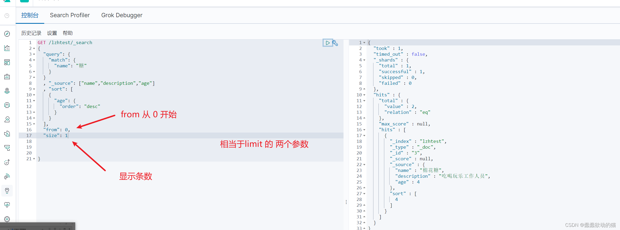Collapse output "sort" fold arrow at line 27

tap(364, 194)
